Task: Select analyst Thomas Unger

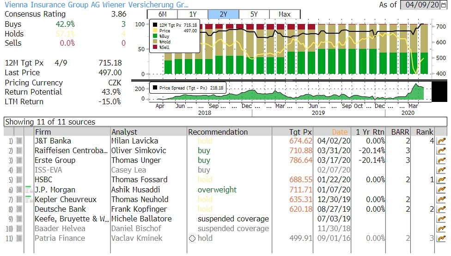Action: coord(136,161)
